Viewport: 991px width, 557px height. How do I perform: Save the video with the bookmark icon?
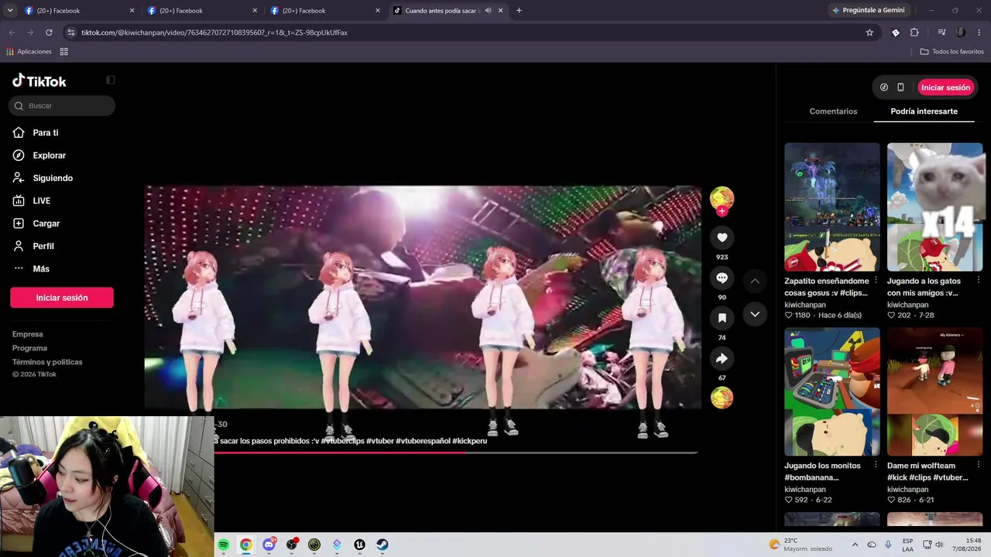coord(722,318)
